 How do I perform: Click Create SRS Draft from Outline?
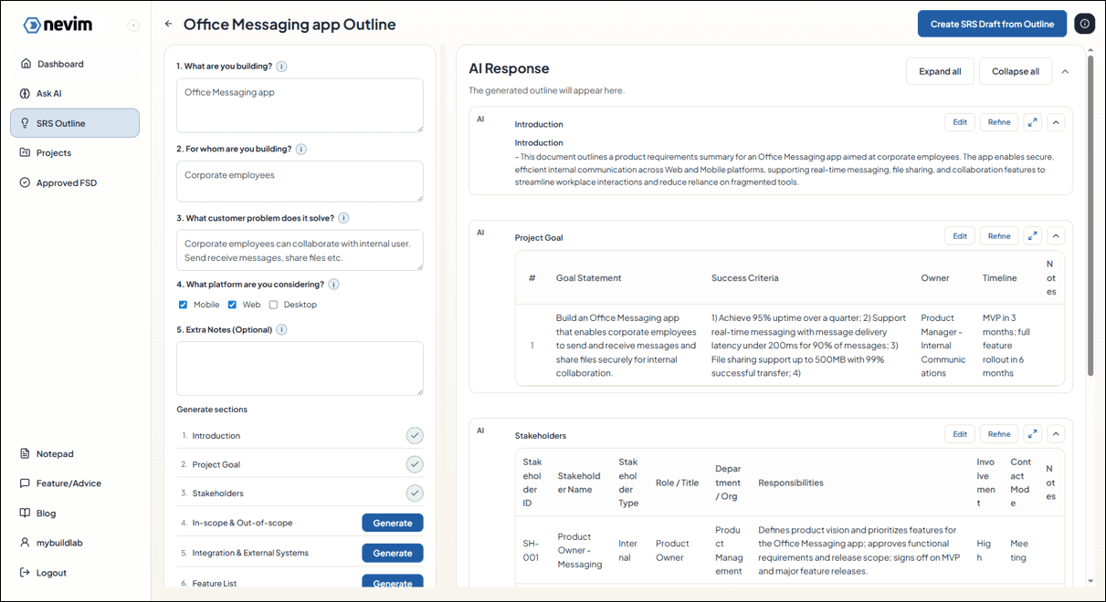[992, 24]
